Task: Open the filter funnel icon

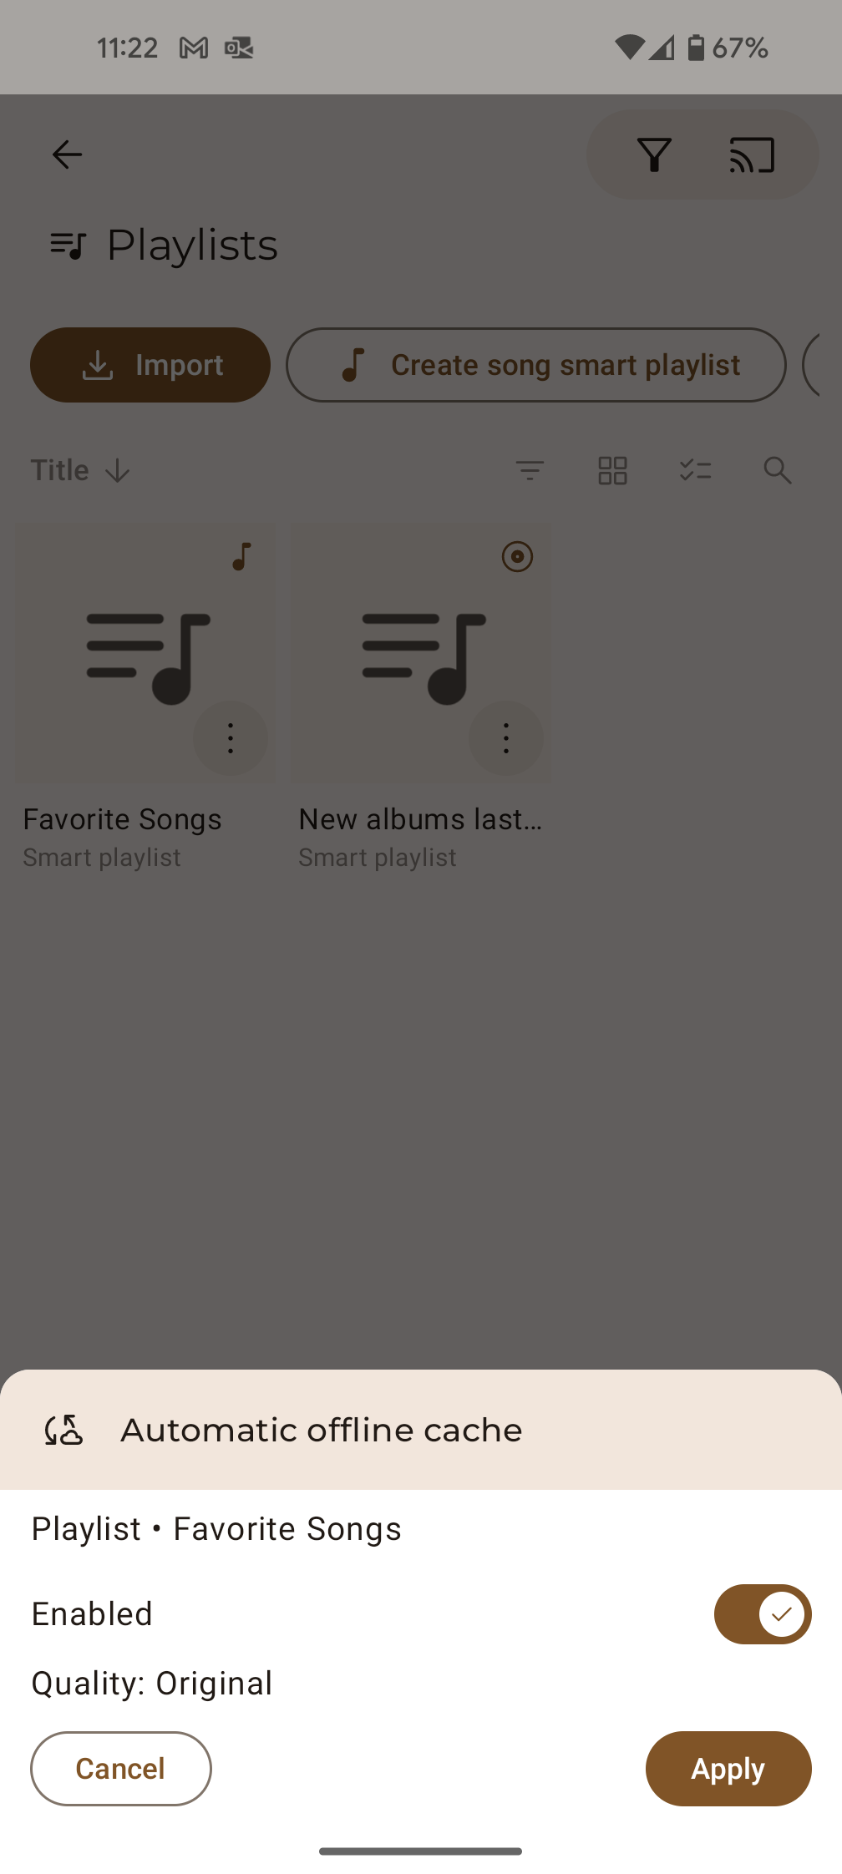Action: [654, 155]
